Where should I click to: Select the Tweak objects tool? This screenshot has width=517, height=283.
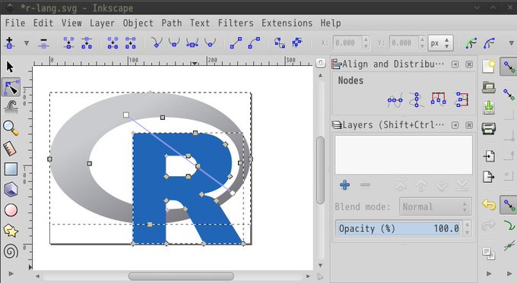coord(11,107)
